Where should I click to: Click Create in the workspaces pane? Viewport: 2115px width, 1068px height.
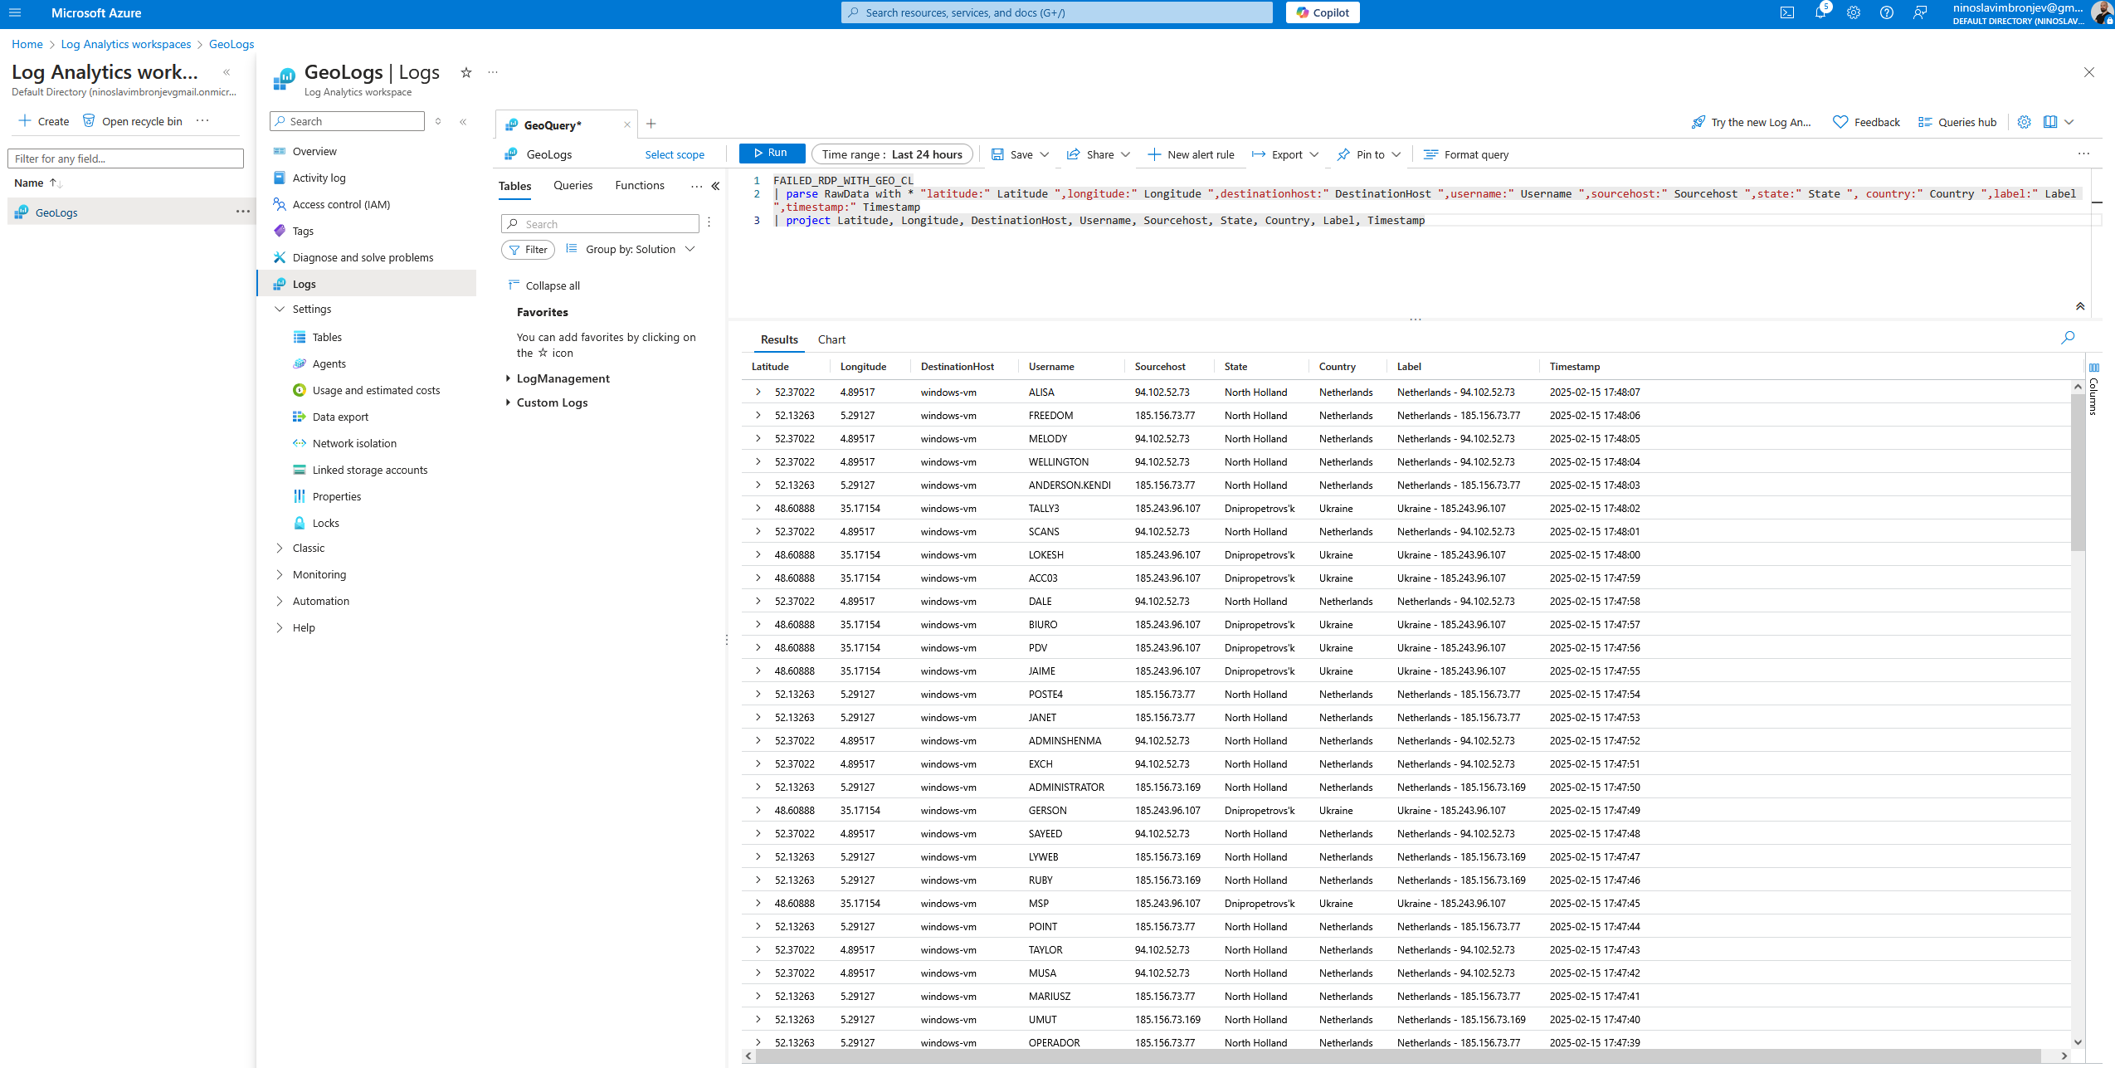44,121
